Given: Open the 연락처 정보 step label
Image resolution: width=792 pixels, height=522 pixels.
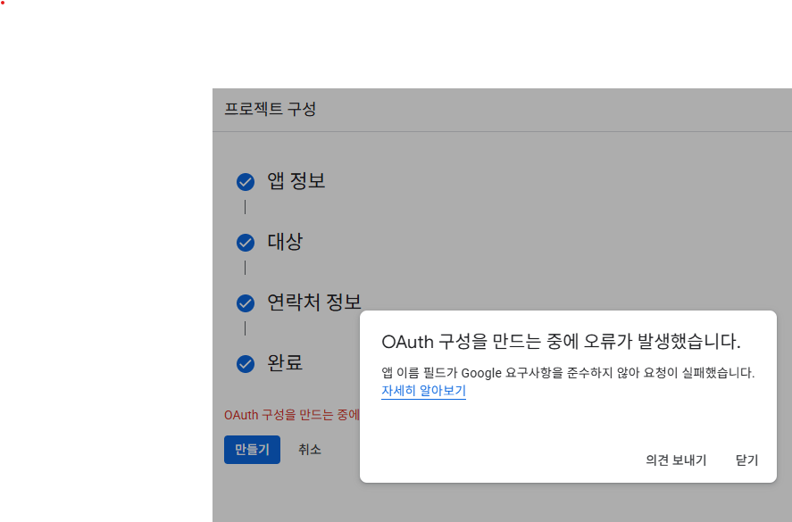Looking at the screenshot, I should pos(313,302).
